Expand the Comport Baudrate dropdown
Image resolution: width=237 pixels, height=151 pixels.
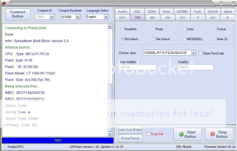pos(78,17)
